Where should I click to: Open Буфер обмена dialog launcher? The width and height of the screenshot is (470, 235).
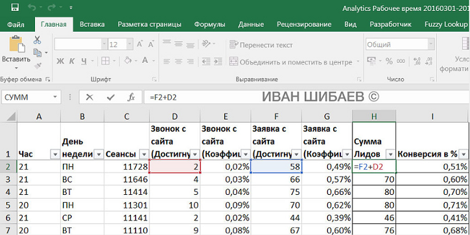[47, 80]
